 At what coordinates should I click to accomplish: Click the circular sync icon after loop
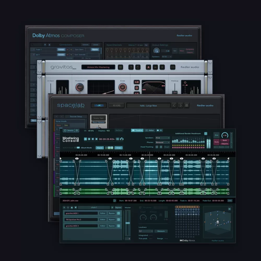click(122, 139)
